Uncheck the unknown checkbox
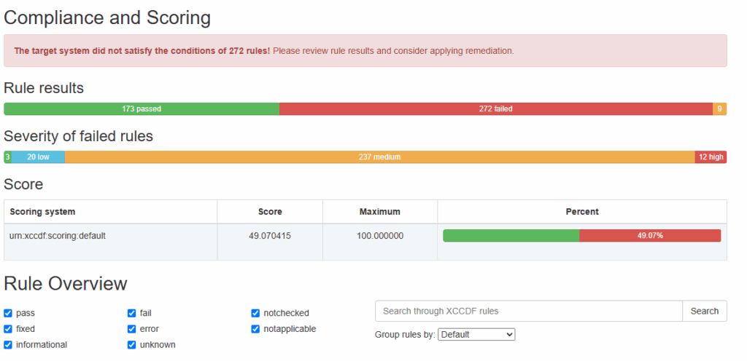Image resolution: width=747 pixels, height=361 pixels. [x=132, y=345]
